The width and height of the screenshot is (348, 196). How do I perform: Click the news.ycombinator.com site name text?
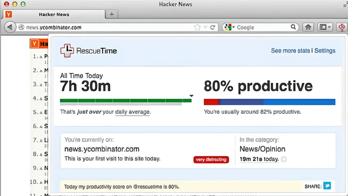[102, 149]
